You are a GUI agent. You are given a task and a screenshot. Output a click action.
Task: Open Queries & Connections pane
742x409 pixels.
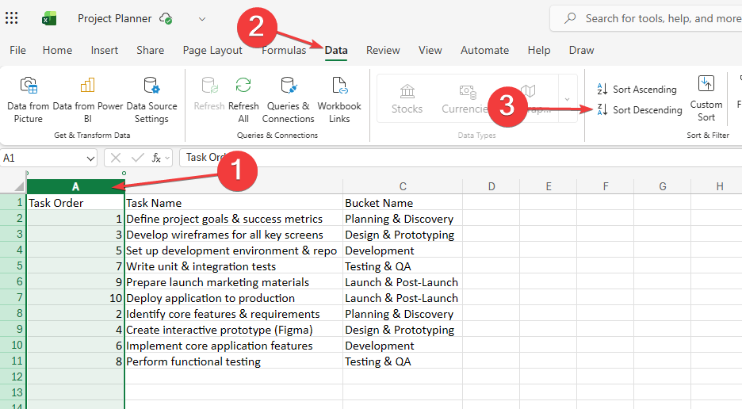pyautogui.click(x=289, y=86)
